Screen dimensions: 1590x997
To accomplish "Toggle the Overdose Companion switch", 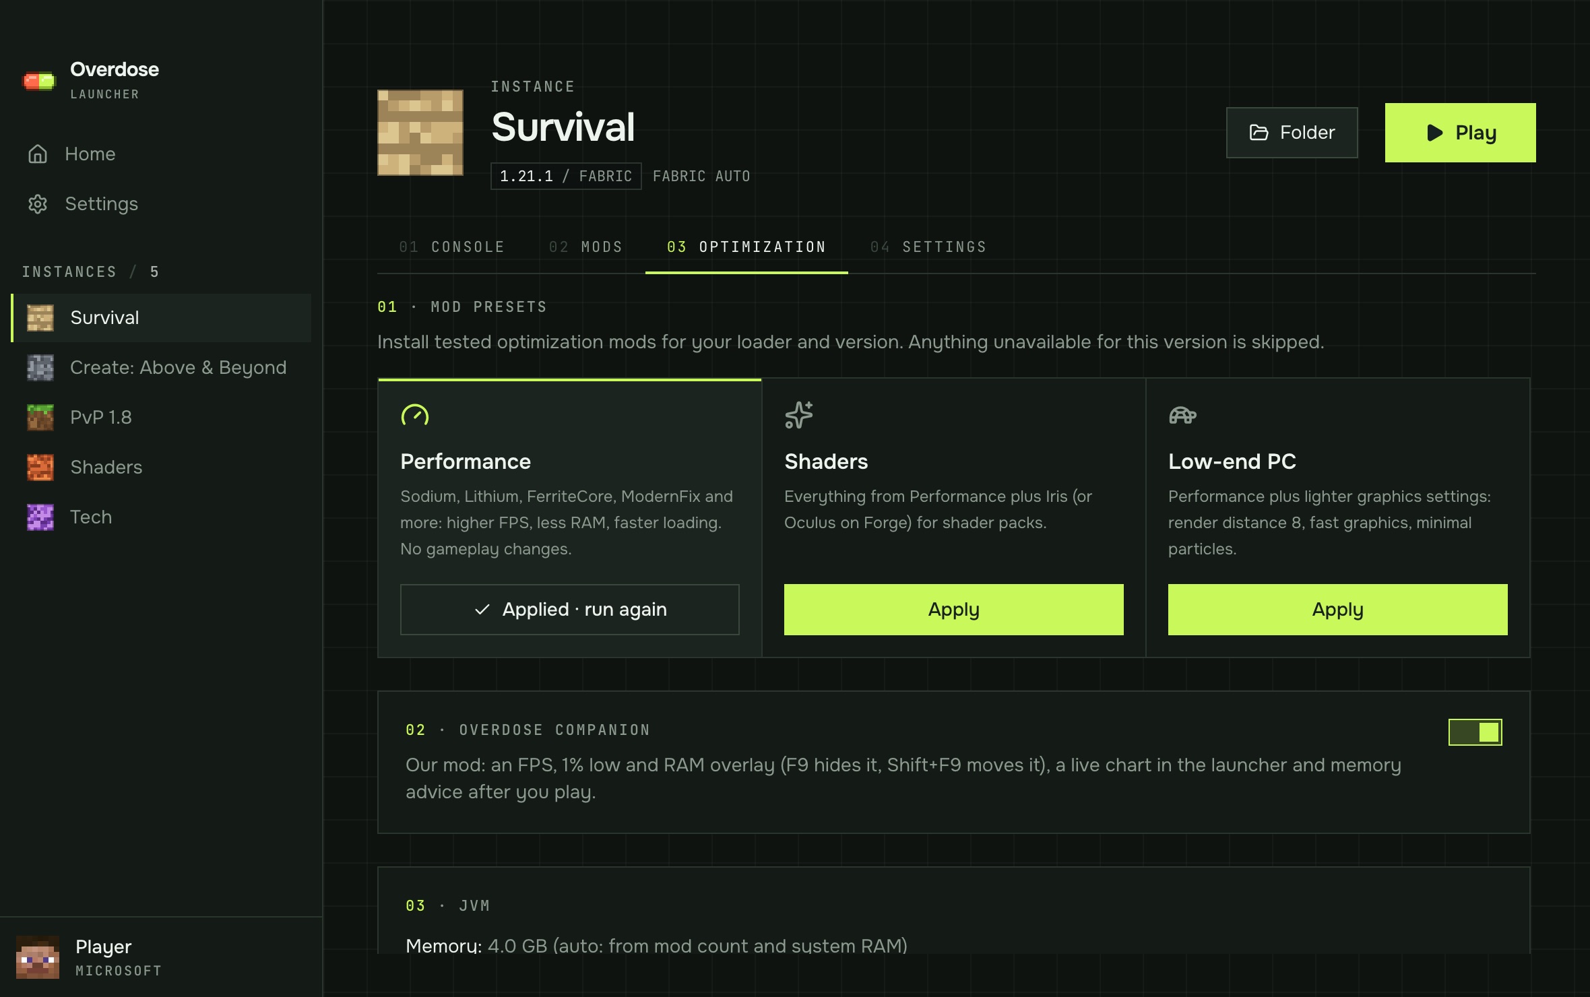I will pyautogui.click(x=1475, y=732).
